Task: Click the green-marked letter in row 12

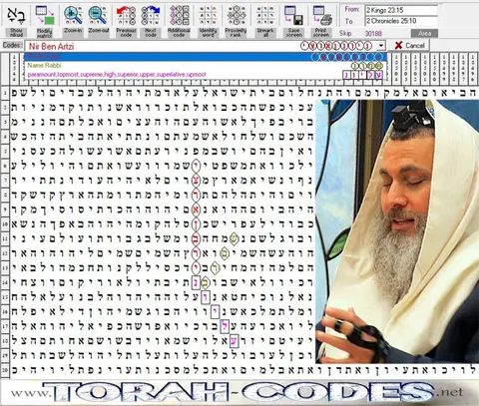Action: point(225,253)
